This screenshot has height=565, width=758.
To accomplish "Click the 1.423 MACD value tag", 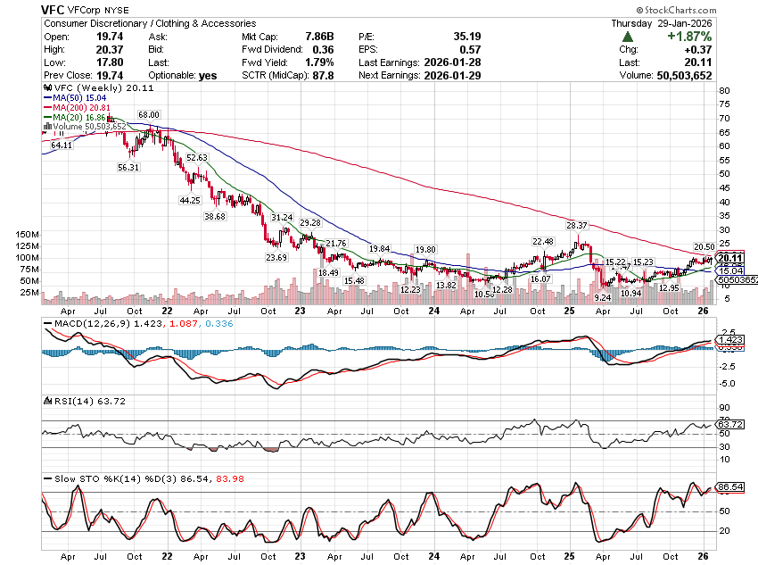I will point(729,340).
